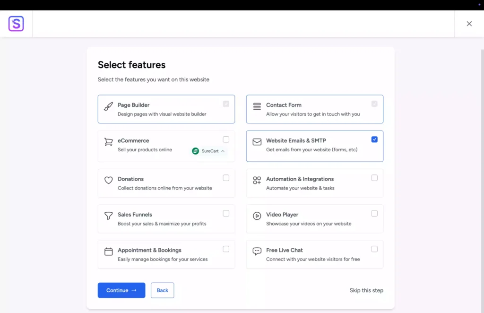Click 'Showcase your videos on your website'
This screenshot has height=313, width=484.
309,224
